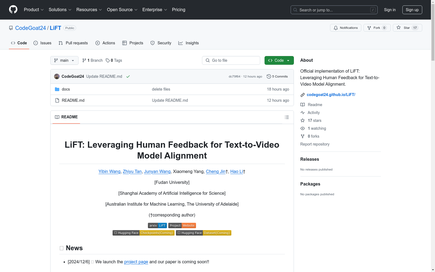435x272 pixels.
Task: Click the Project Website badge
Action: coord(182,225)
